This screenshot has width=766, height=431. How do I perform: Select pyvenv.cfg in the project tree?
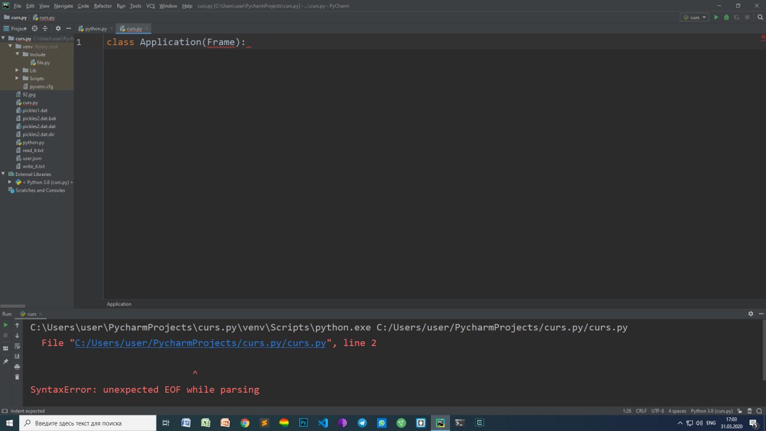click(38, 86)
